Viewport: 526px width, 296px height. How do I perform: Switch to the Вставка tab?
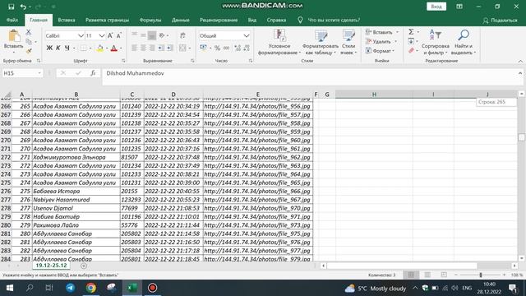click(67, 20)
